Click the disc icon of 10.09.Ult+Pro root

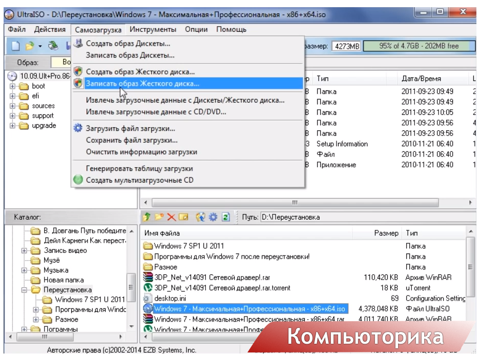click(x=12, y=76)
